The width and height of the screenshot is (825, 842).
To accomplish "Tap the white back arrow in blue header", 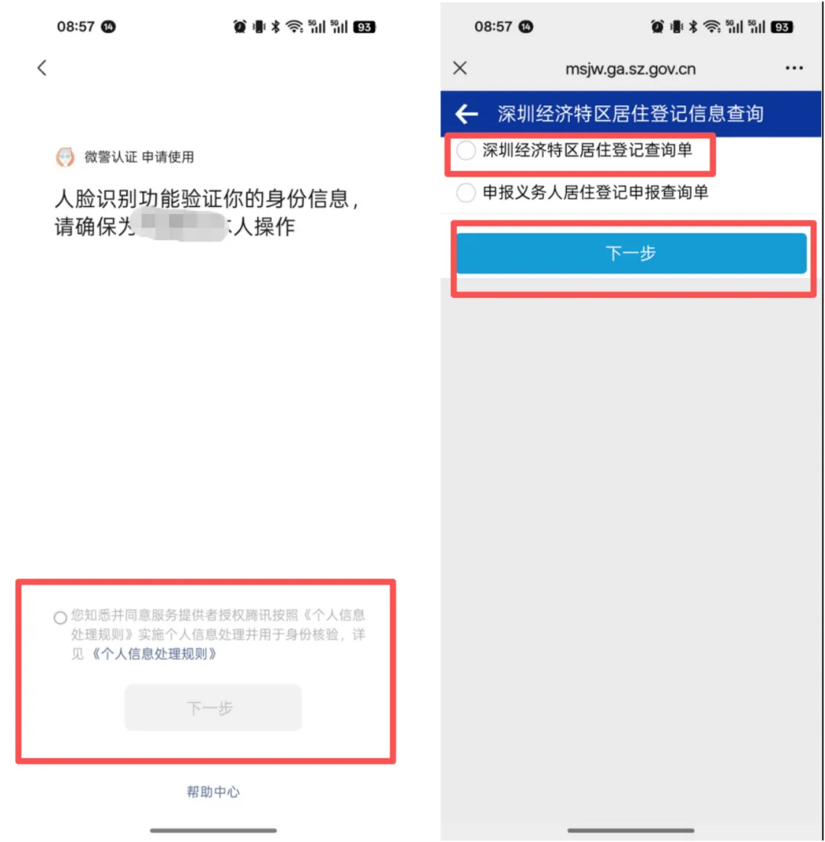I will [466, 114].
